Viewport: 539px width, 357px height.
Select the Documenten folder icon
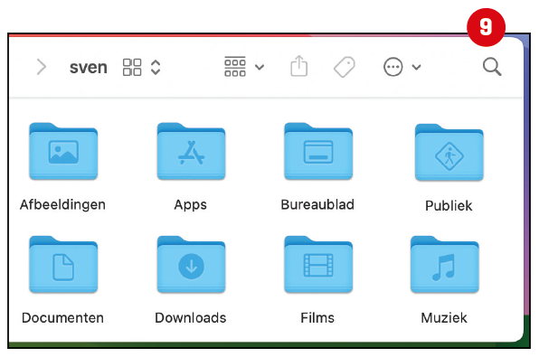63,264
